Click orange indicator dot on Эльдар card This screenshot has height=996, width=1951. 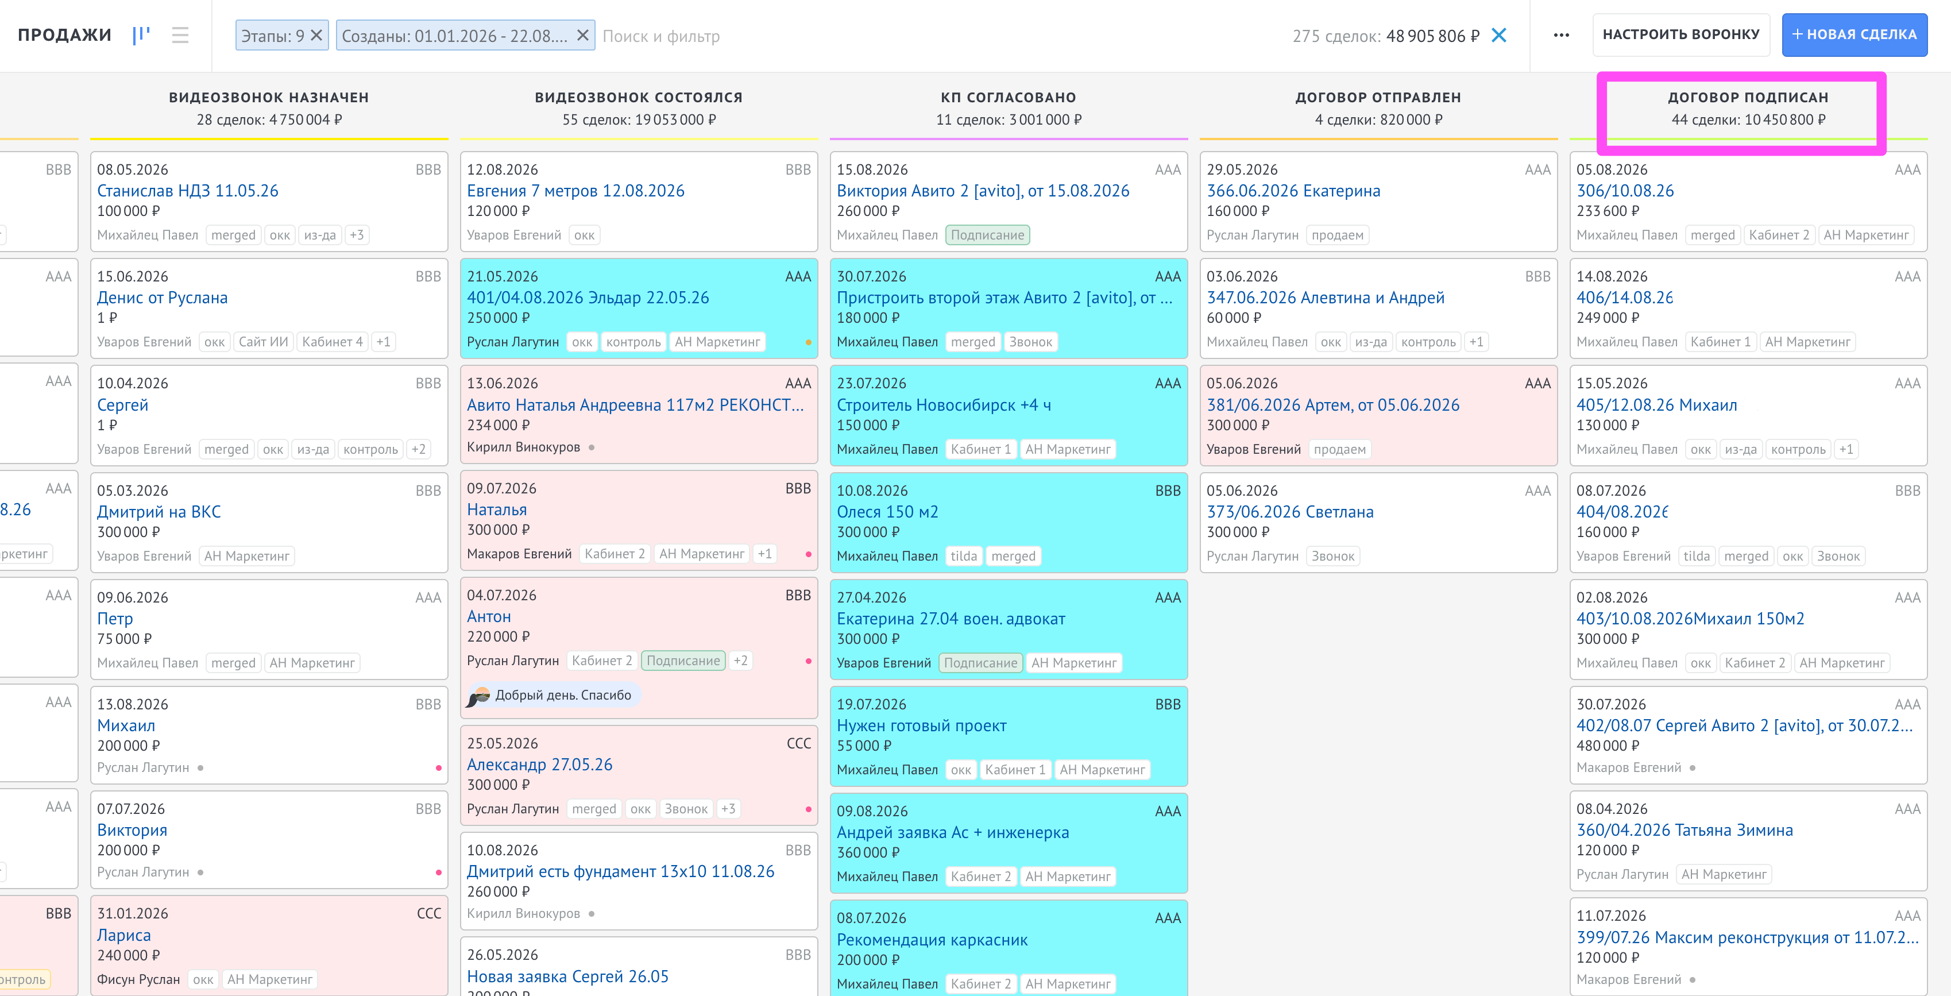(808, 342)
